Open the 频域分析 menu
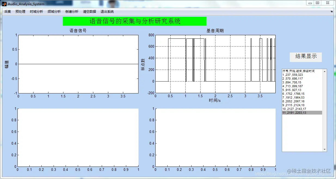Image resolution: width=336 pixels, height=179 pixels. pyautogui.click(x=54, y=12)
